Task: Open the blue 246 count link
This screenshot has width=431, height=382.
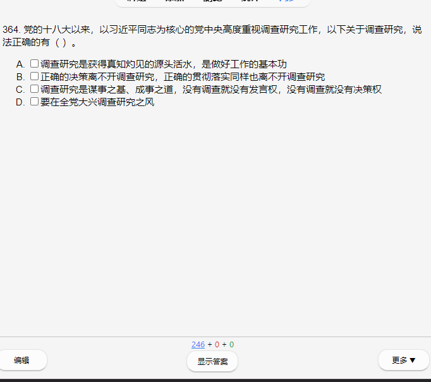Action: 198,344
